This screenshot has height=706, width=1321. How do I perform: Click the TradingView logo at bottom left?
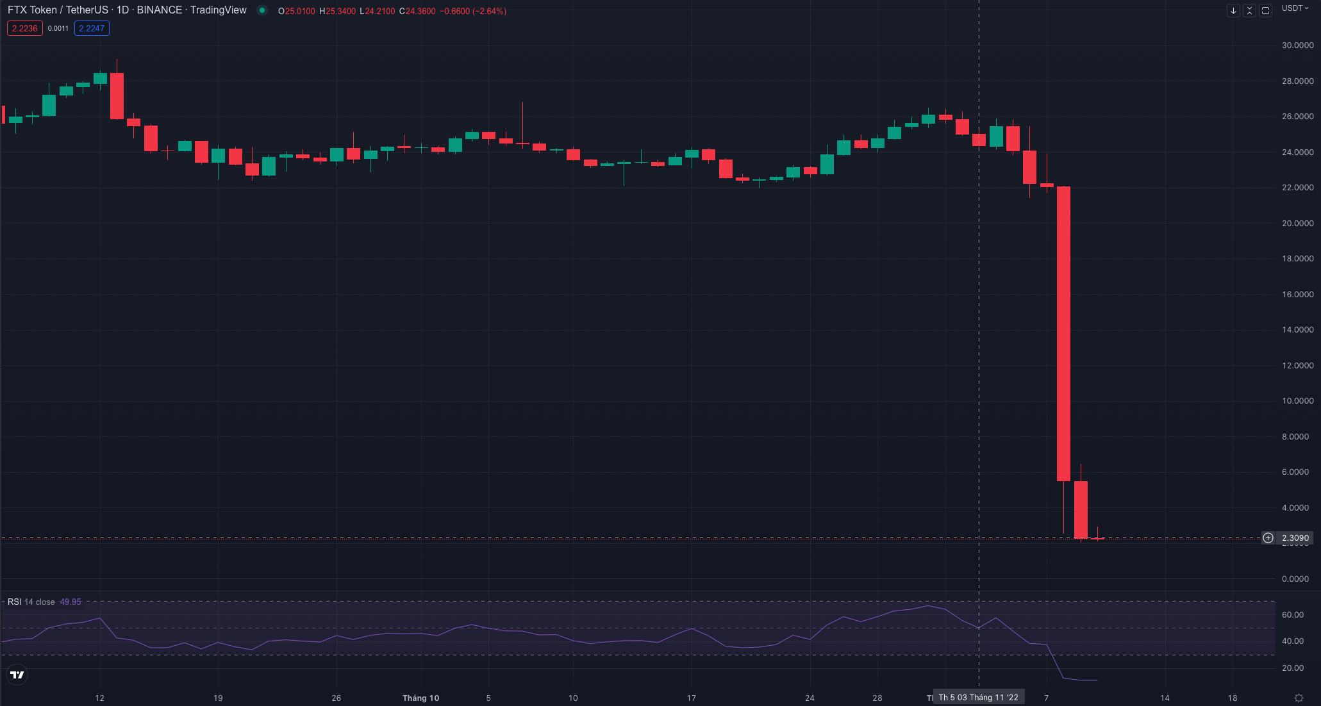point(17,675)
